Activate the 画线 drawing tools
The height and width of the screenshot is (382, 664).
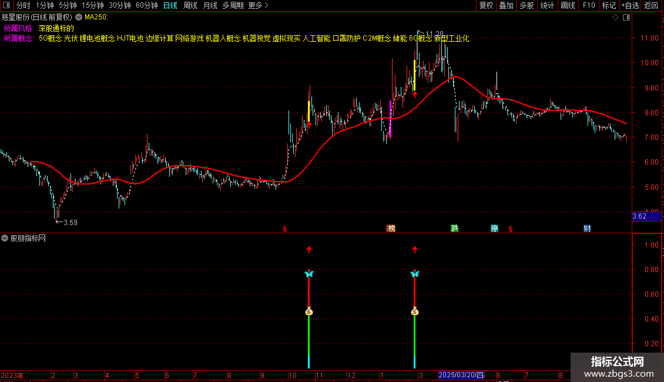point(568,5)
